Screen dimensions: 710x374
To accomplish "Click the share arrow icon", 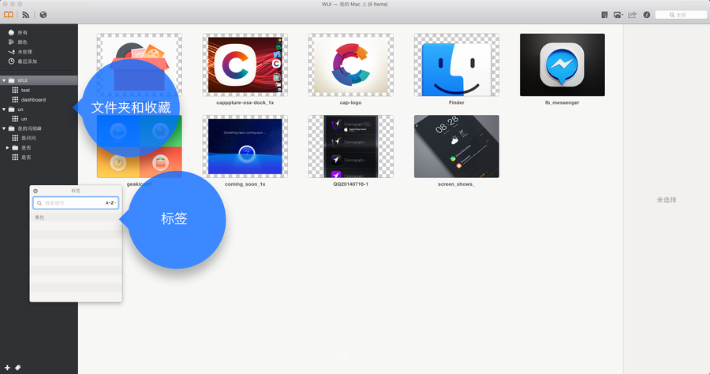I will tap(632, 14).
